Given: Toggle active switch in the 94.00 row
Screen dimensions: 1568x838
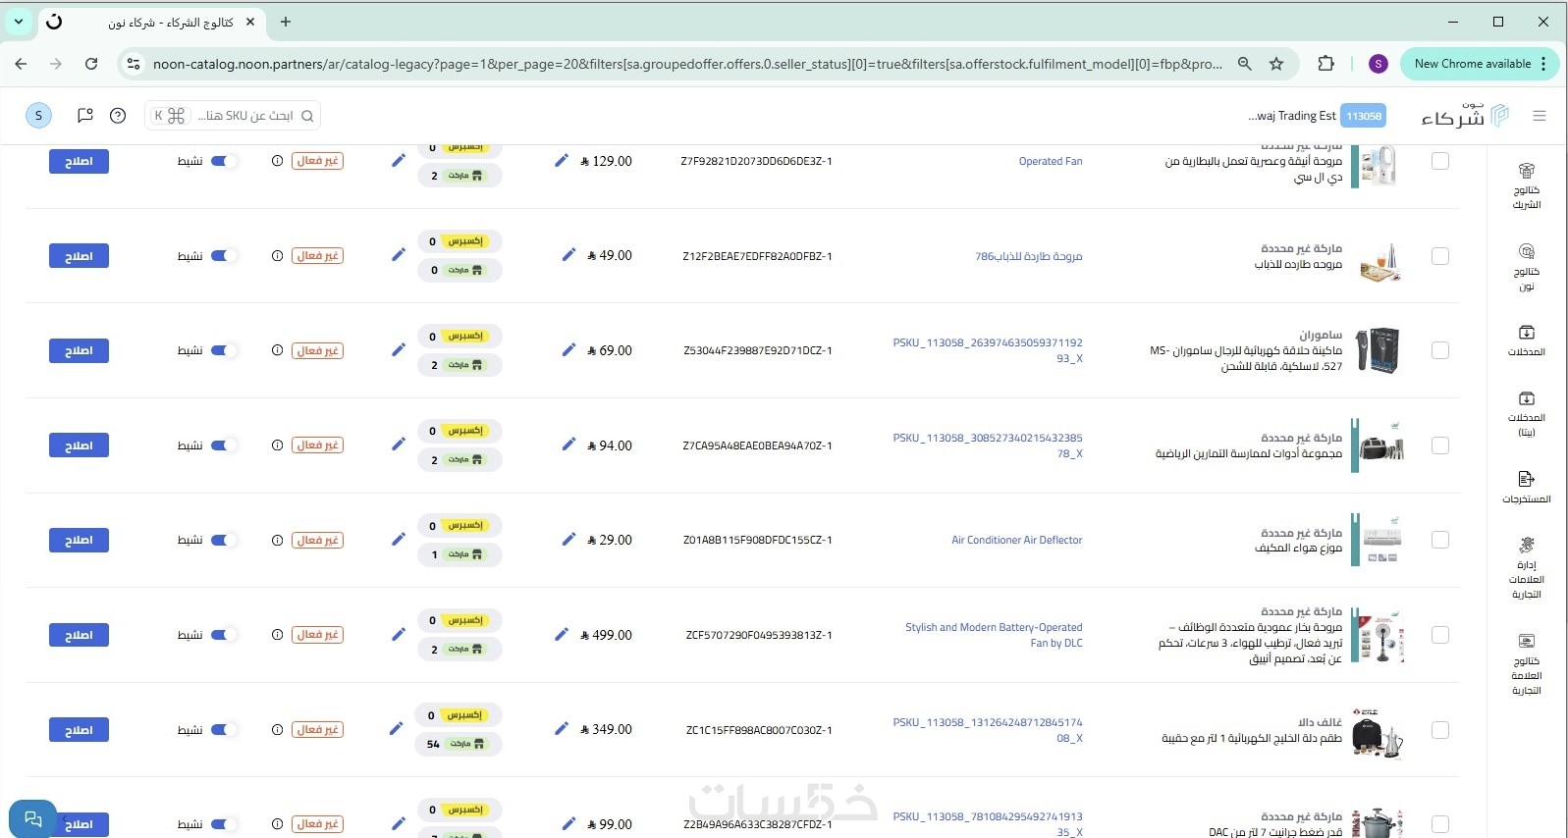Looking at the screenshot, I should coord(224,445).
